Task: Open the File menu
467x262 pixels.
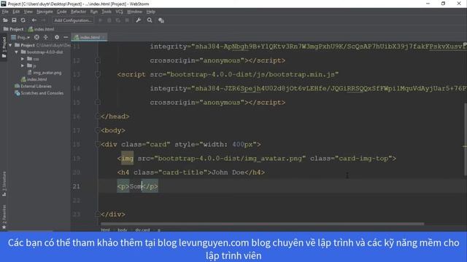Action: [5, 12]
